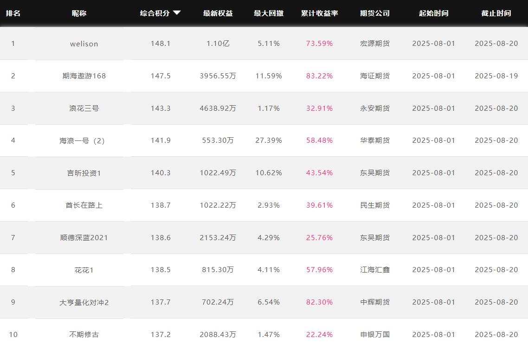Click the 58.48% cumulative return
This screenshot has height=350, width=528.
point(320,140)
